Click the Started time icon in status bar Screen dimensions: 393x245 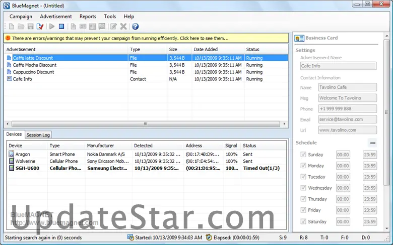tap(130, 237)
